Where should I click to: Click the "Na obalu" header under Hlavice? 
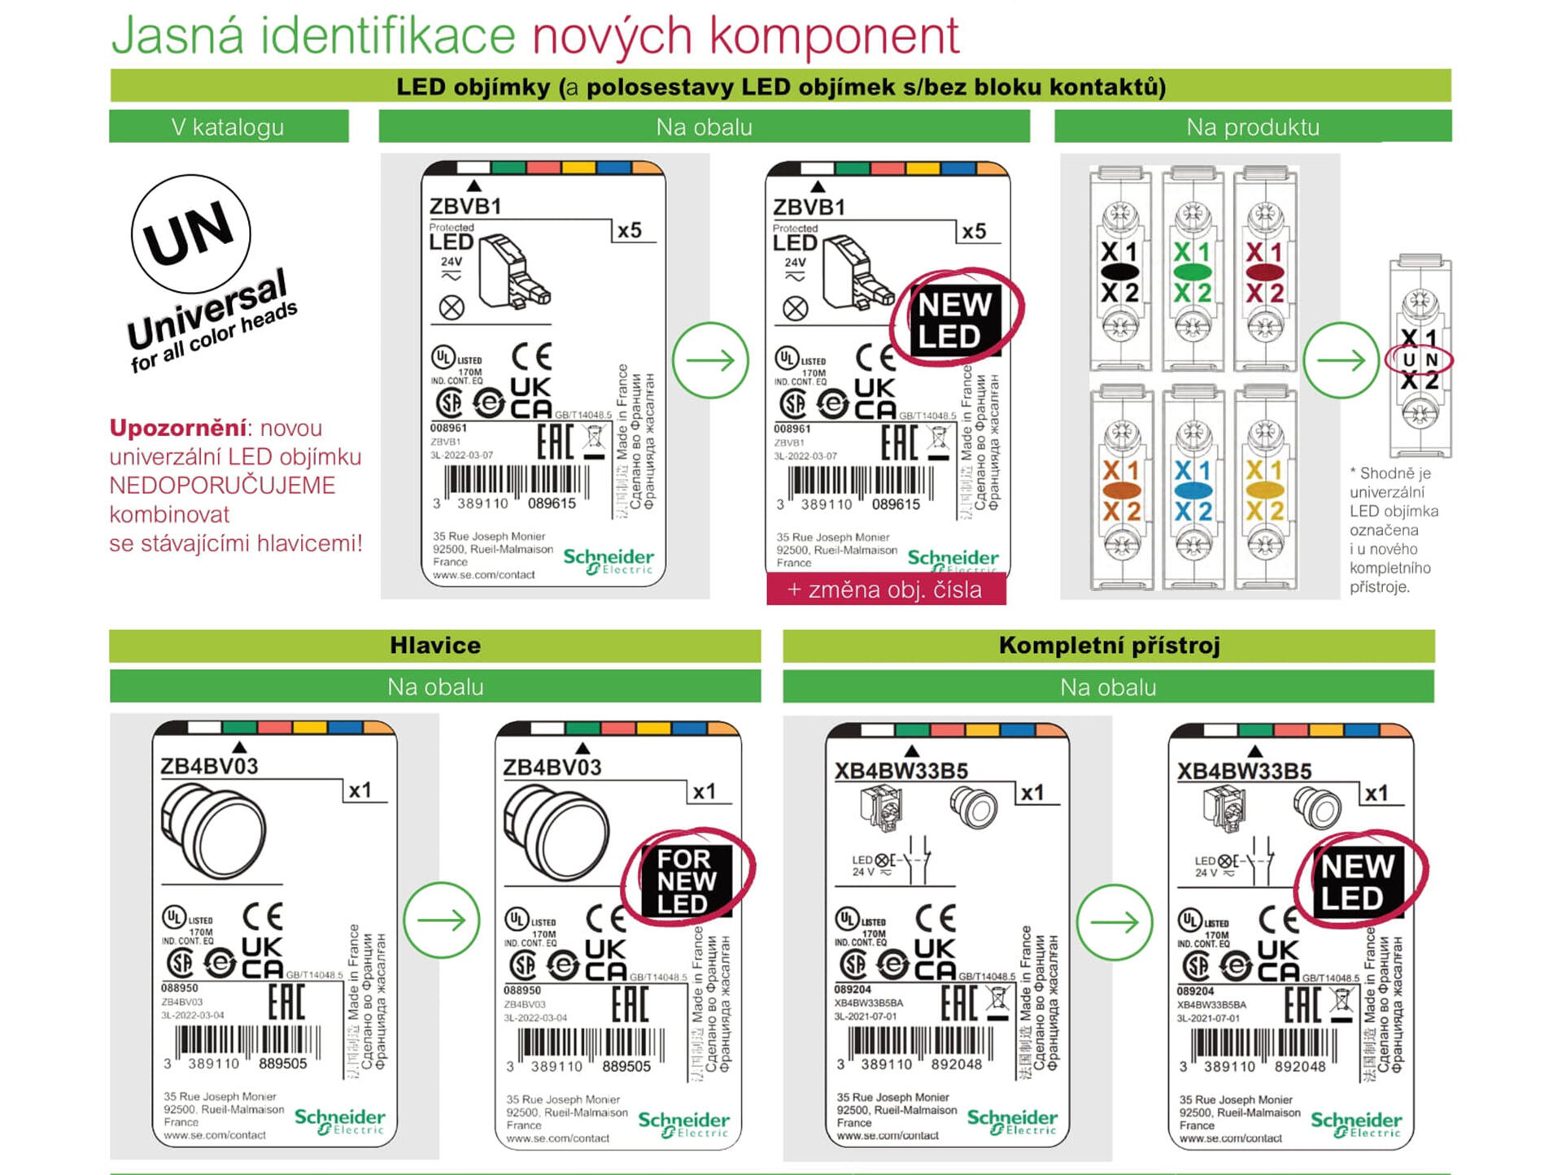tap(435, 686)
